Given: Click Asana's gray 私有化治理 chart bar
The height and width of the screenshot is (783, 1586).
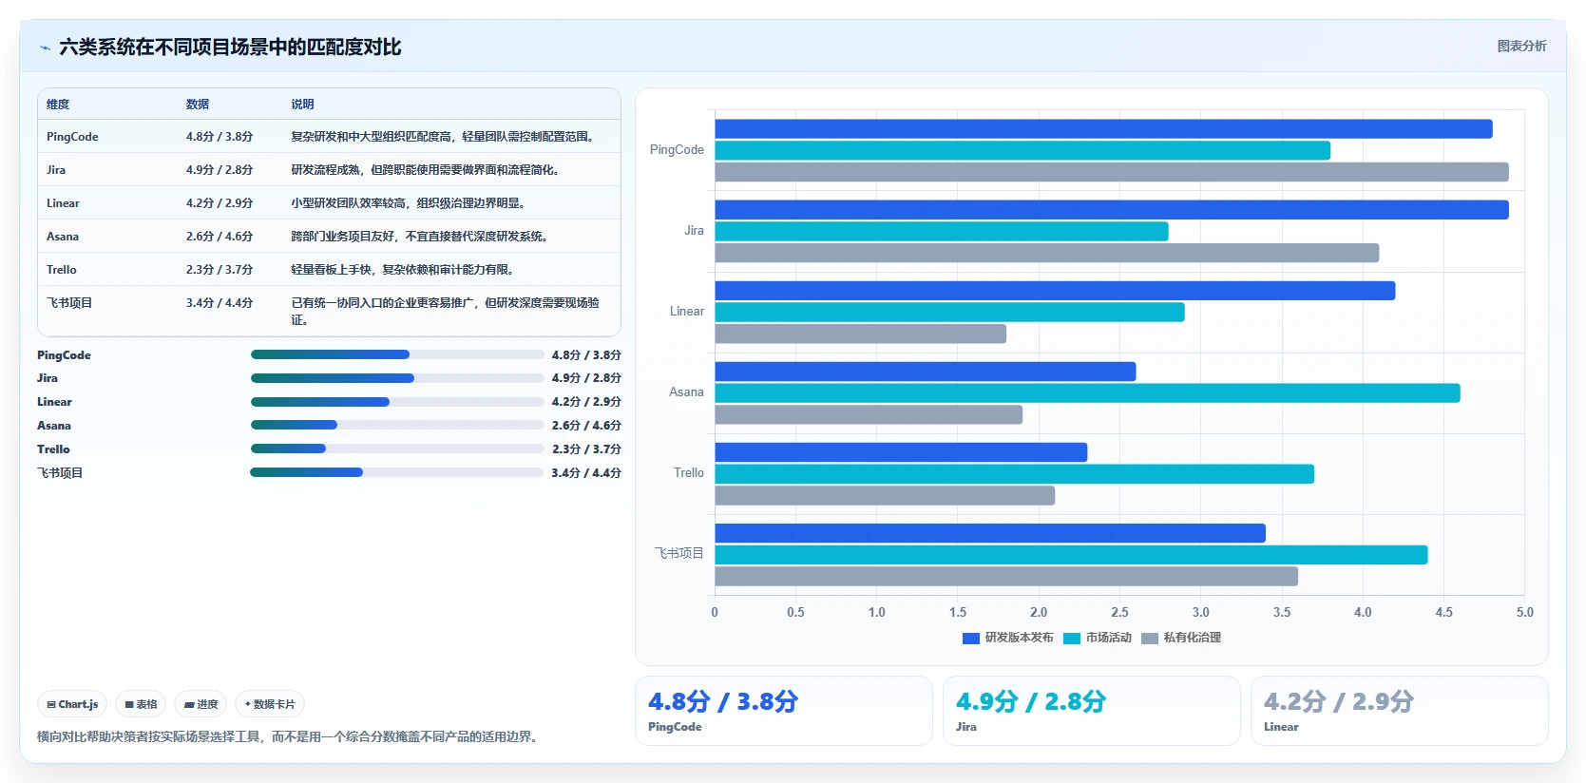Looking at the screenshot, I should [869, 414].
